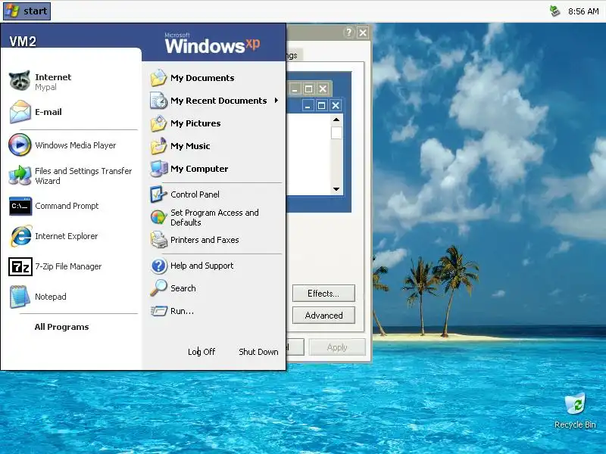Open the My Computer icon

click(158, 169)
